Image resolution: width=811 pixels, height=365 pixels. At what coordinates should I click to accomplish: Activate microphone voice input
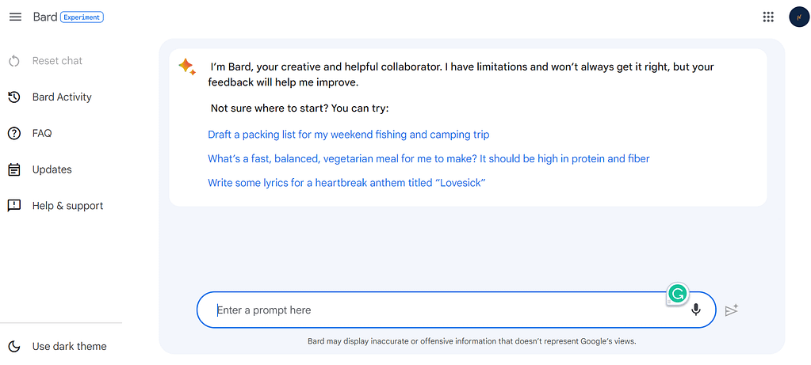(x=696, y=310)
